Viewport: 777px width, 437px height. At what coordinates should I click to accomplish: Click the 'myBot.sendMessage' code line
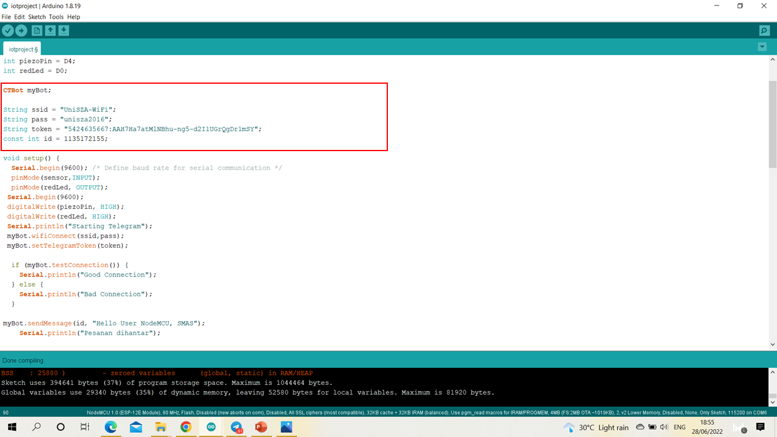click(x=104, y=324)
